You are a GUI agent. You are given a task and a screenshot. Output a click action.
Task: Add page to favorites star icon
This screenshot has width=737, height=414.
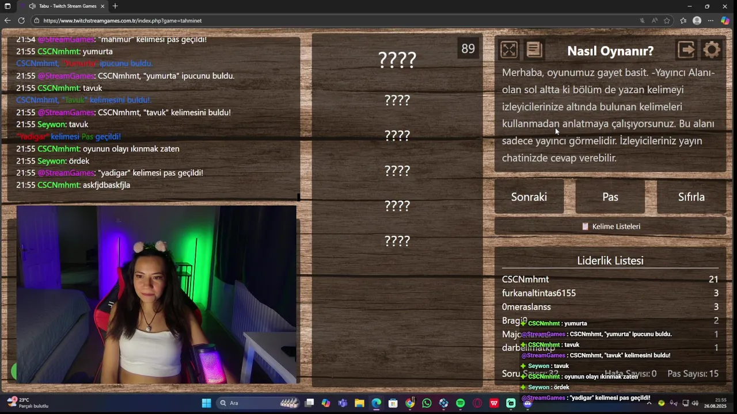pyautogui.click(x=667, y=20)
